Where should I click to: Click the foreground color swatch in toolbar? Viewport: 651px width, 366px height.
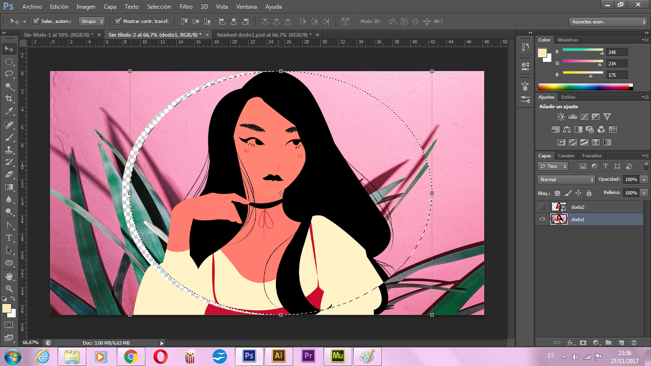[x=6, y=308]
